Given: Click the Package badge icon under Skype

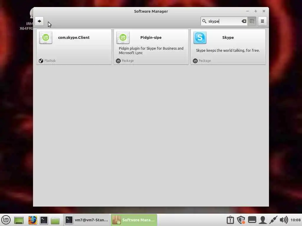Looking at the screenshot, I should 195,61.
